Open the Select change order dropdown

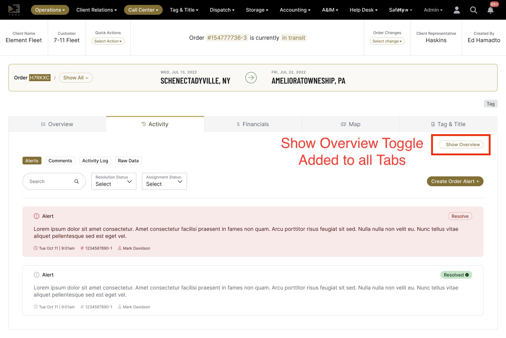coord(387,41)
